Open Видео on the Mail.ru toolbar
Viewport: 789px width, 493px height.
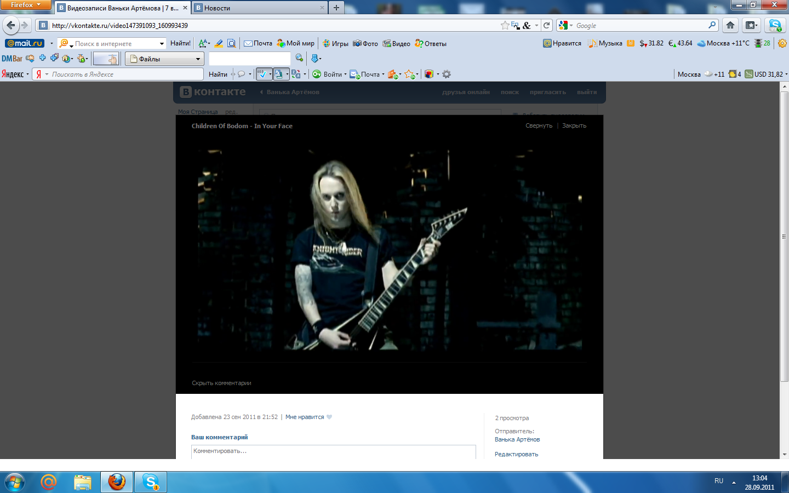coord(397,43)
